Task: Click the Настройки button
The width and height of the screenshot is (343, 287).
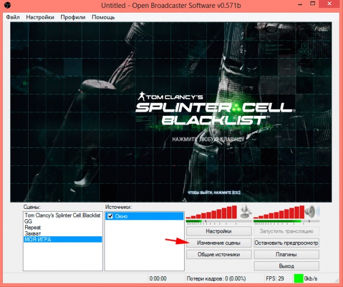Action: click(218, 232)
